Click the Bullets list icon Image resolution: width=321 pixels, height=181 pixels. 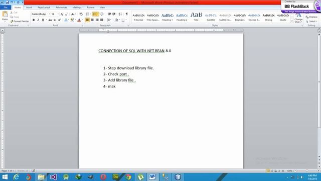[x=88, y=14]
